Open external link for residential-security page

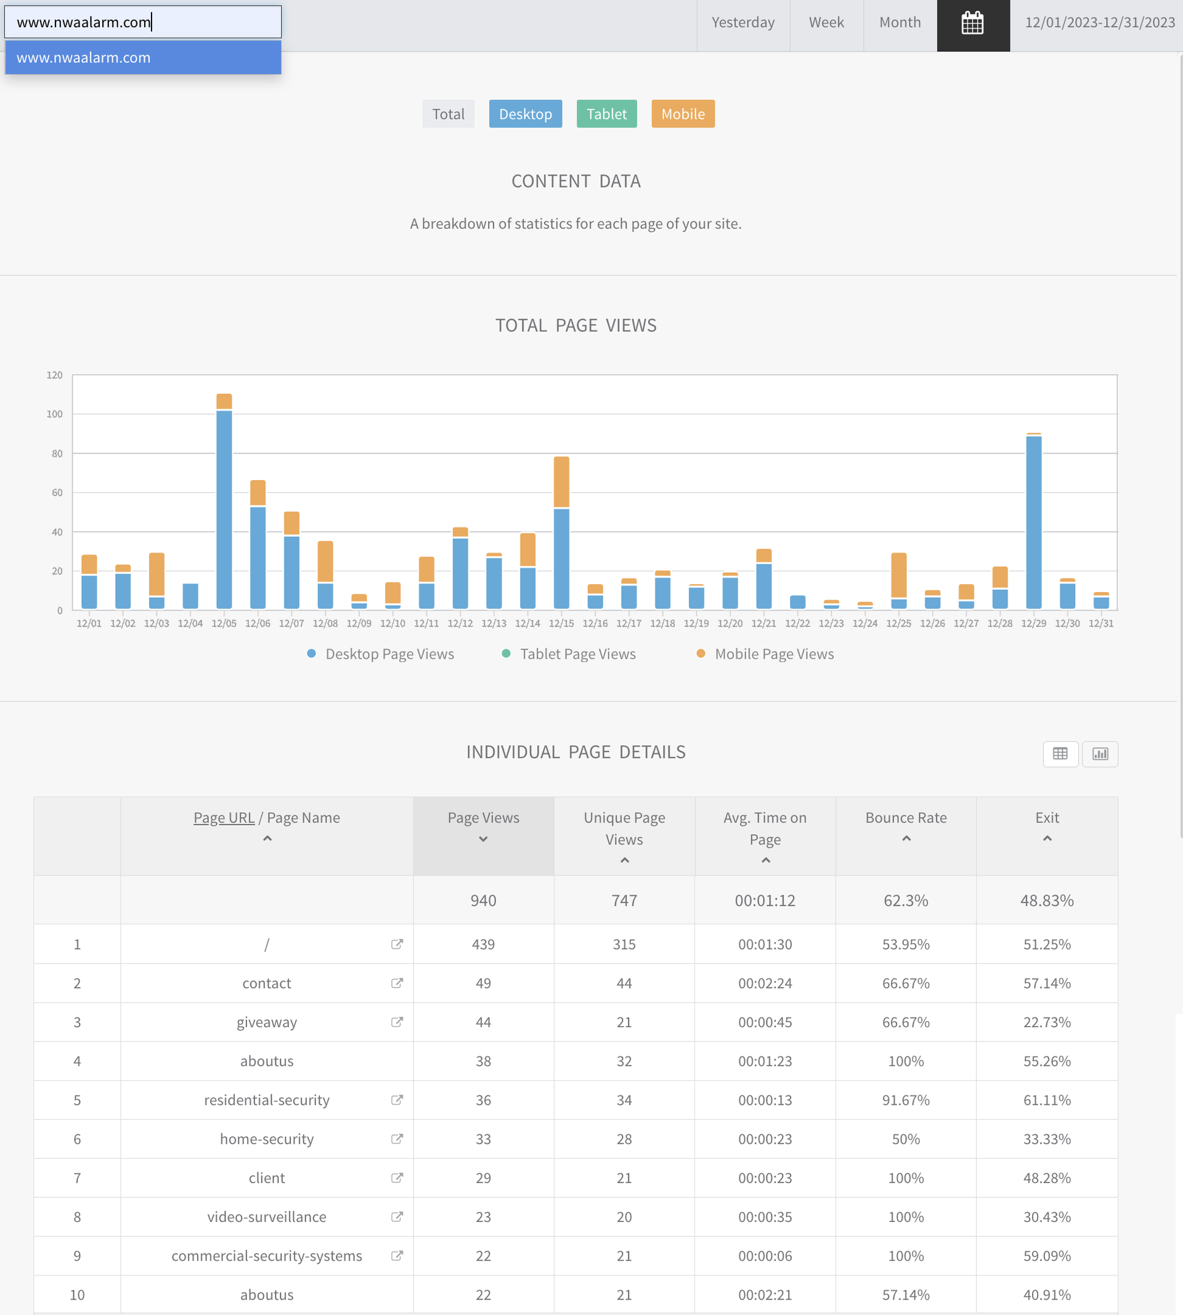[397, 1099]
